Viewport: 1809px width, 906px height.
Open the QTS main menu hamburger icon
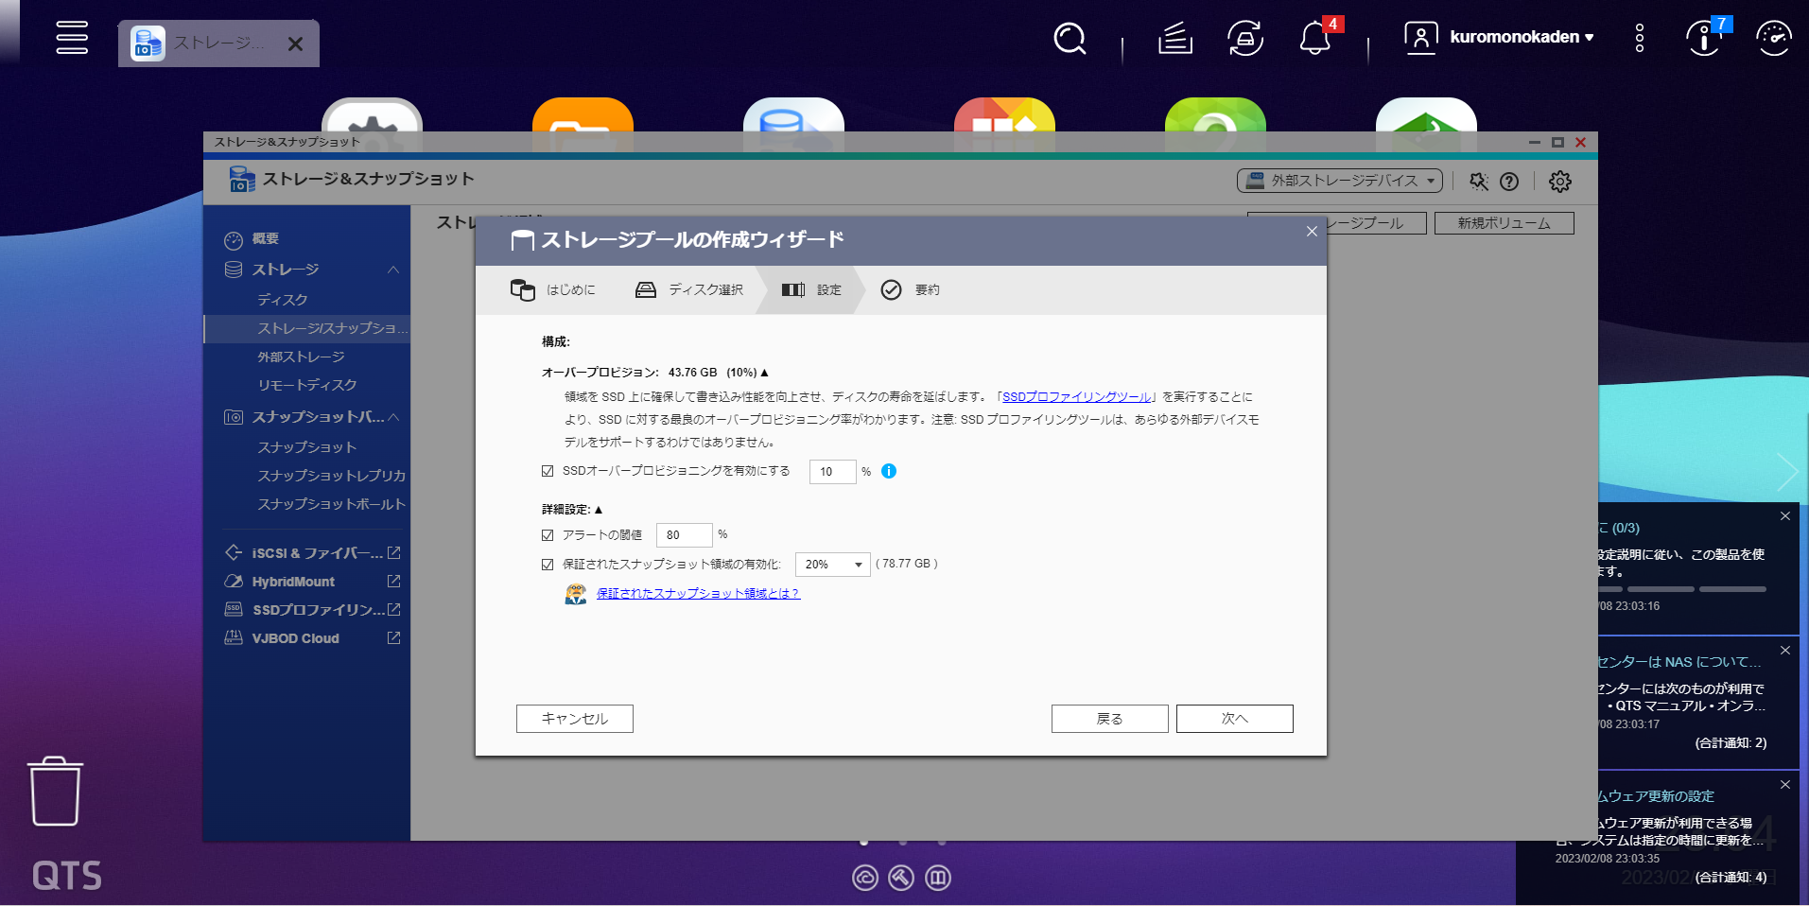pos(72,37)
